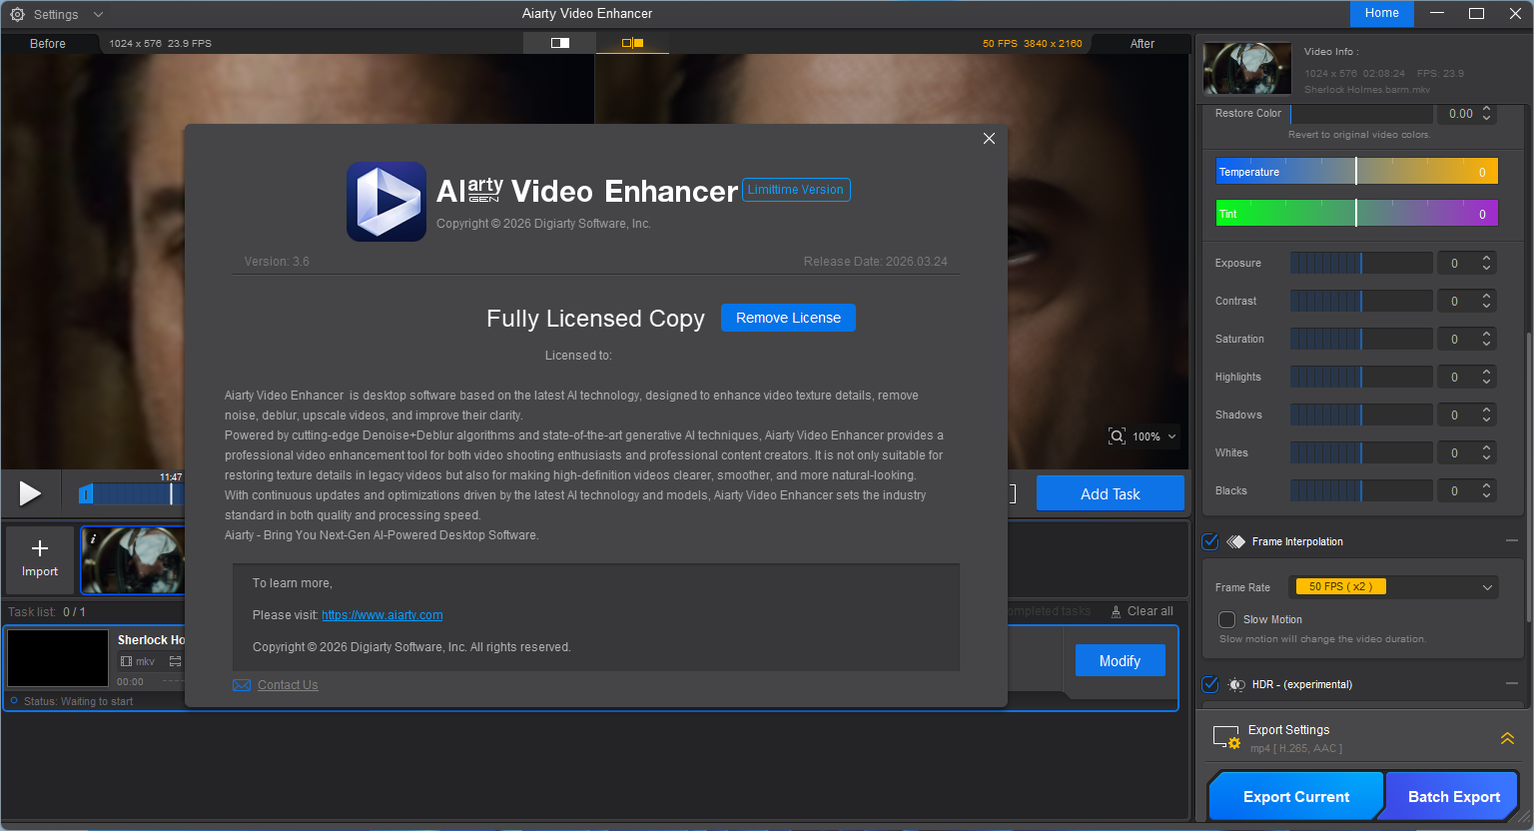This screenshot has width=1534, height=831.
Task: Select the split-view comparison icon
Action: tap(560, 43)
